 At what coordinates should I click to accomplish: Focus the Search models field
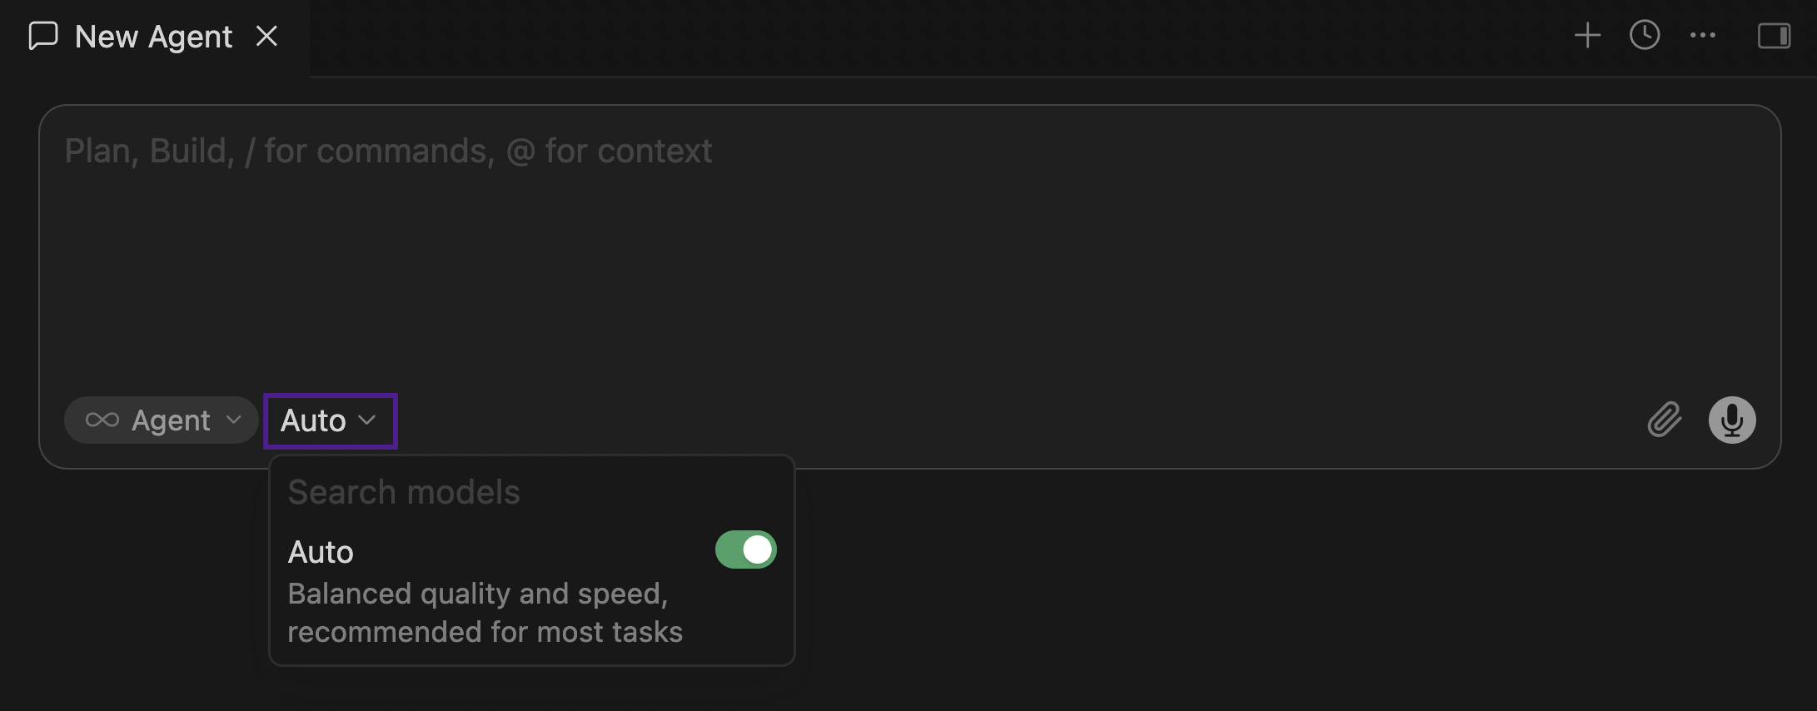tap(531, 492)
